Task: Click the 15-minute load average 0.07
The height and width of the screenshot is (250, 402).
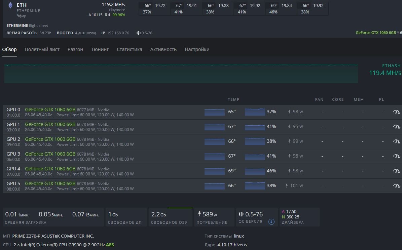Action: tap(78, 214)
